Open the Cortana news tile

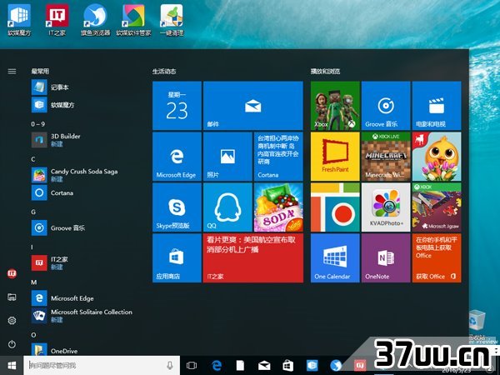(x=278, y=157)
